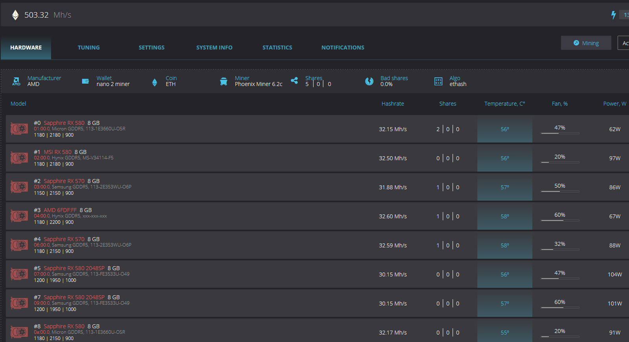Viewport: 629px width, 342px height.
Task: Click the 32% fan bar for GPU #4
Action: click(x=560, y=249)
